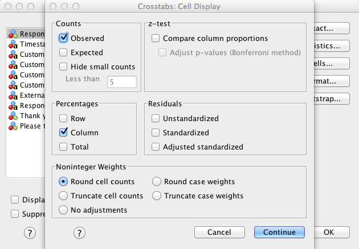This screenshot has height=249, width=359.
Task: Select Round case weights radio option
Action: pos(157,181)
